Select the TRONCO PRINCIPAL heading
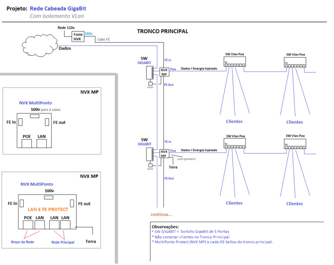The image size is (334, 265). click(x=163, y=31)
